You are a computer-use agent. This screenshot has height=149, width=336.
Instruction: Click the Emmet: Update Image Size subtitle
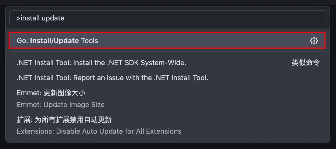(x=61, y=105)
